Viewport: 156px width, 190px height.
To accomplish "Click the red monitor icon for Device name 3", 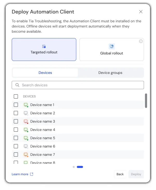I will point(26,121).
